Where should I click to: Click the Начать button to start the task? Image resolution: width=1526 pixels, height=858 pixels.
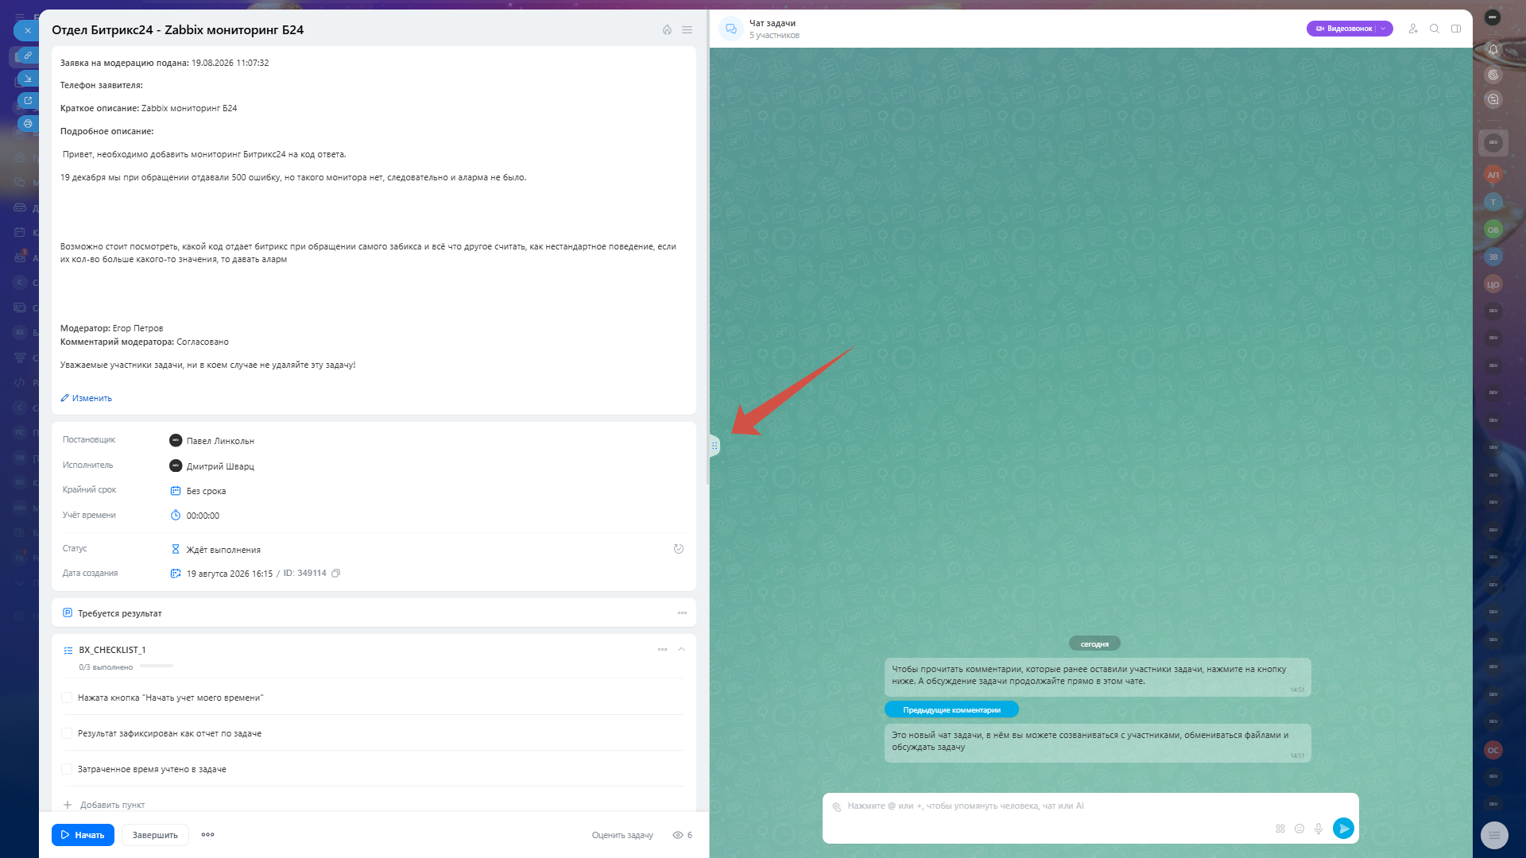[x=83, y=835]
